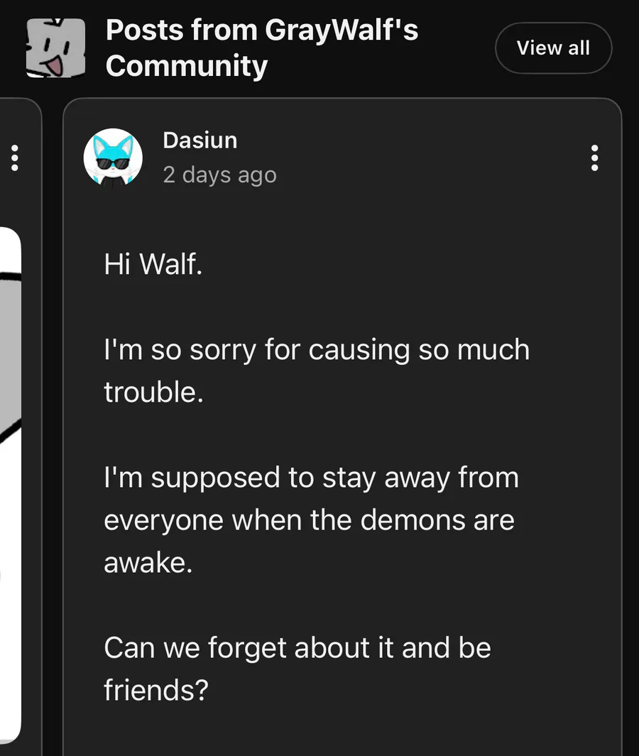The width and height of the screenshot is (639, 756).
Task: Open the partially visible post image on left
Action: (x=10, y=483)
